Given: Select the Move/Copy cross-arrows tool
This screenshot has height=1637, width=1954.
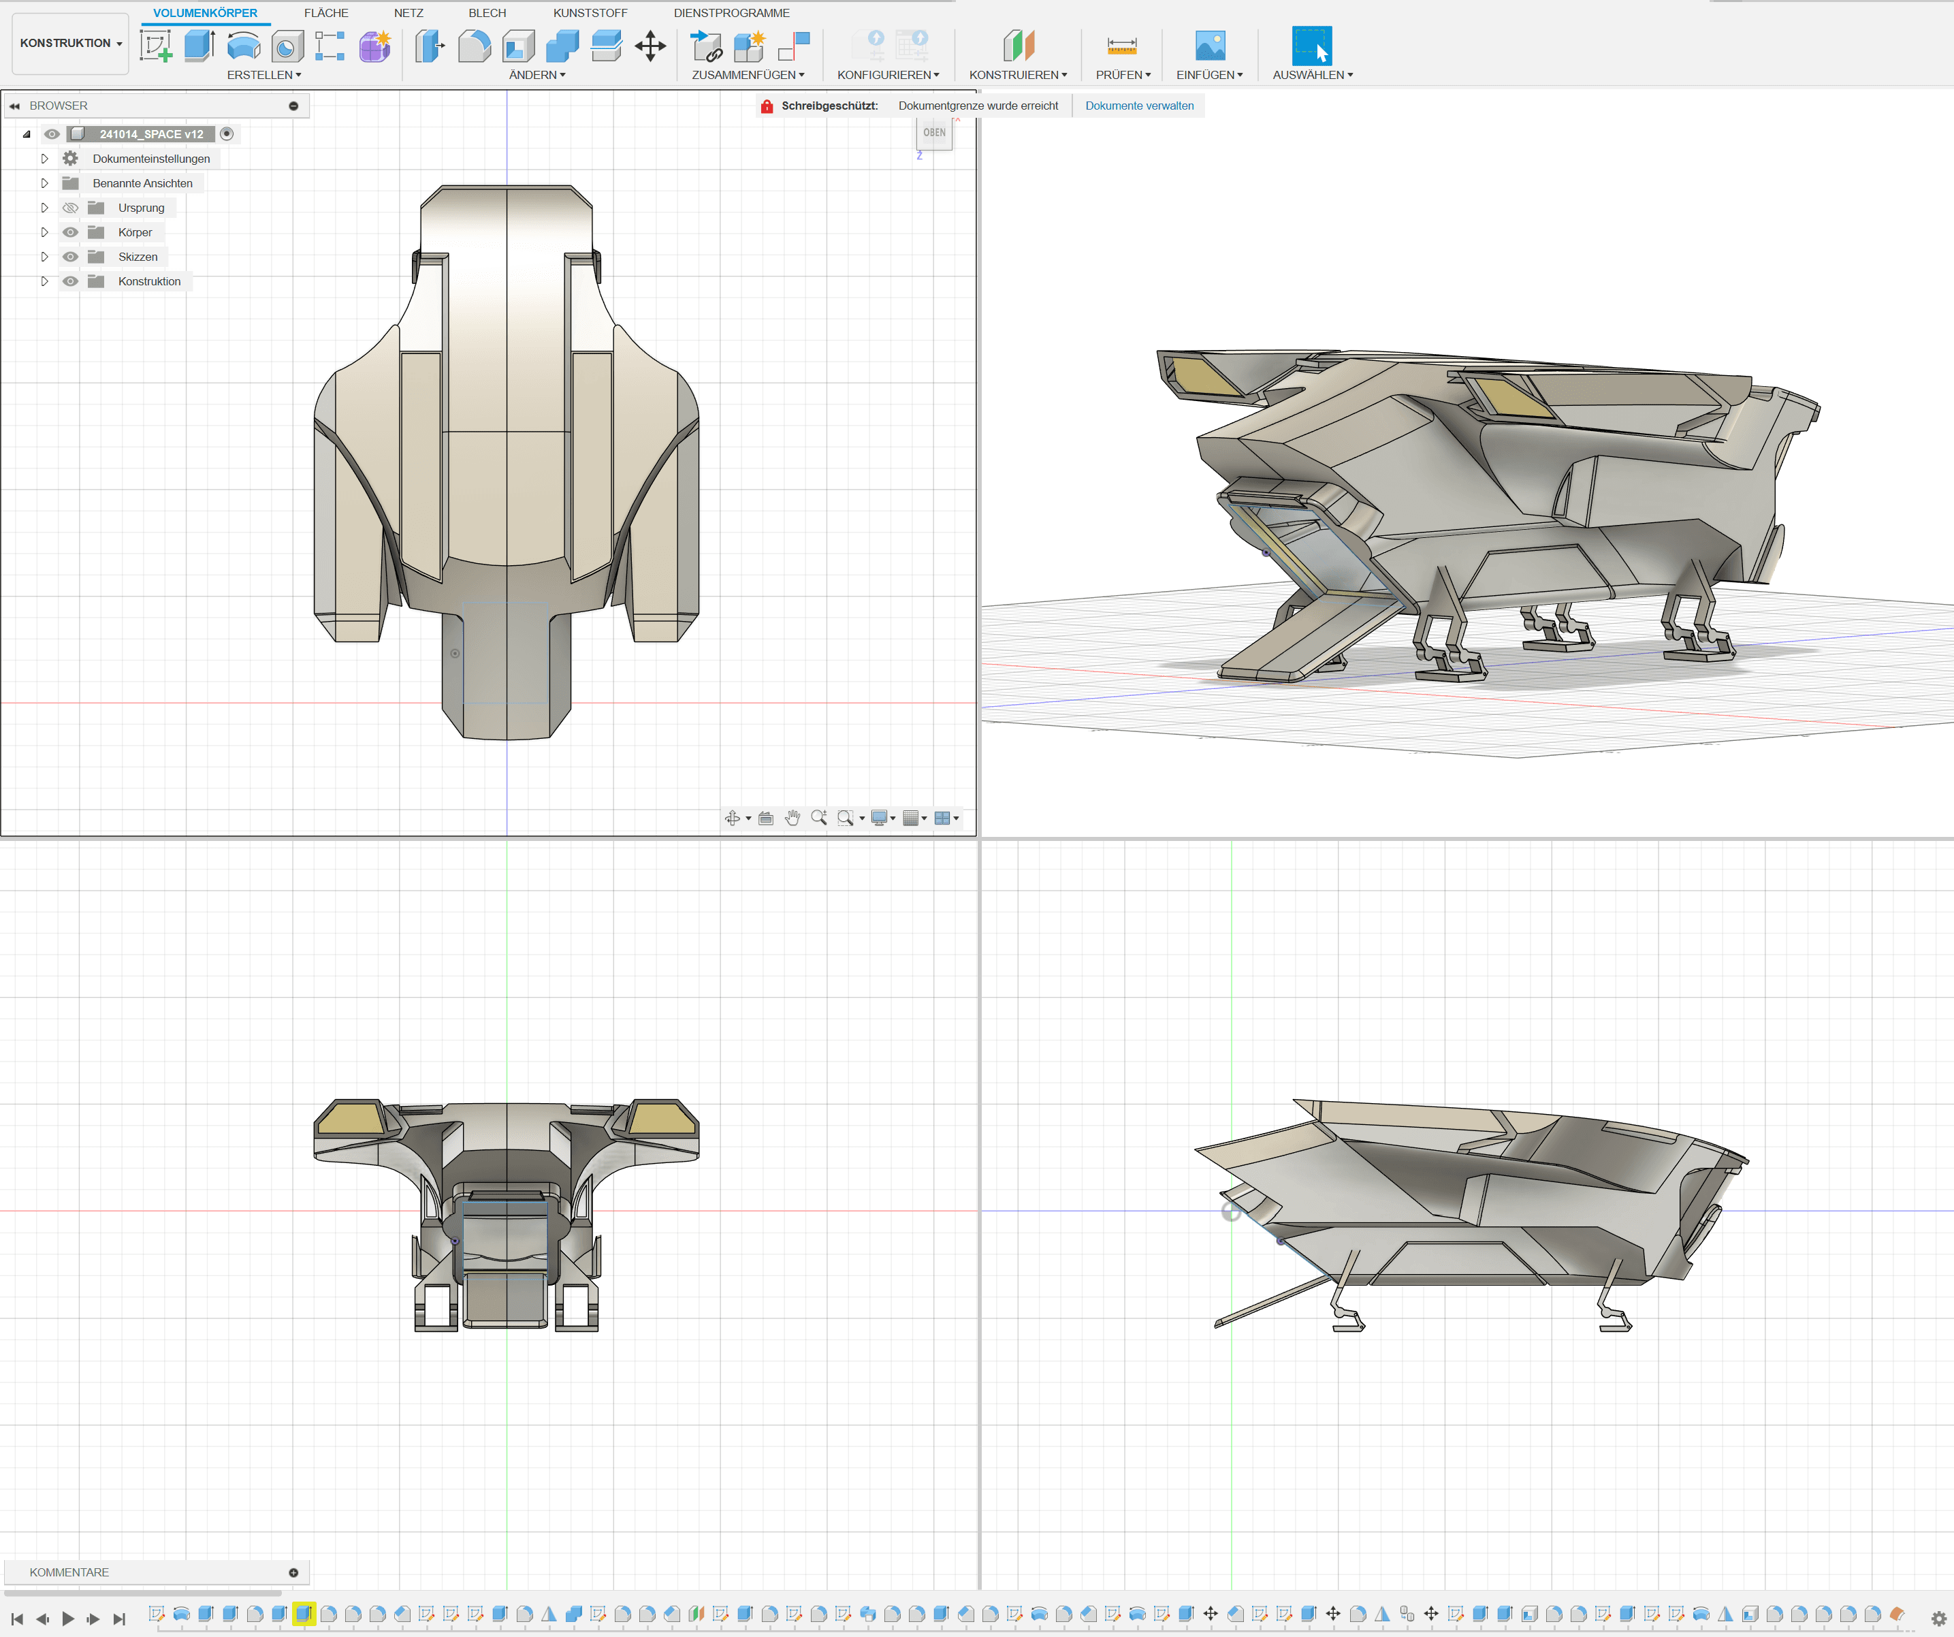Looking at the screenshot, I should 650,45.
